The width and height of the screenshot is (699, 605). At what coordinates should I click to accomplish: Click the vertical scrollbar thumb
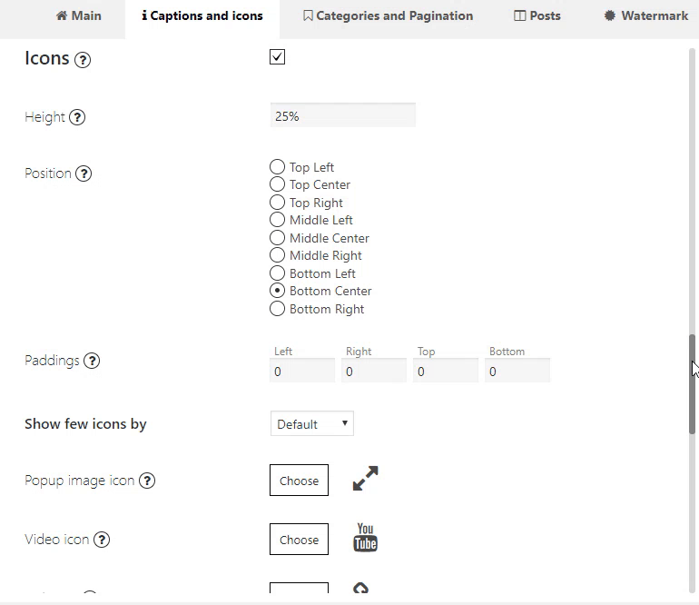pos(692,383)
